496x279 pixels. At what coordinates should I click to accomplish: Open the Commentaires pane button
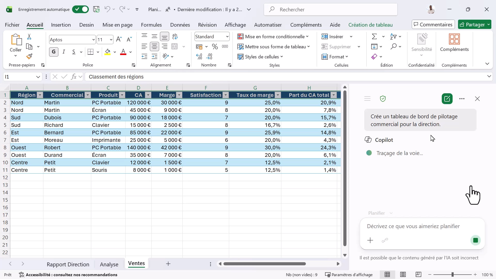(433, 25)
